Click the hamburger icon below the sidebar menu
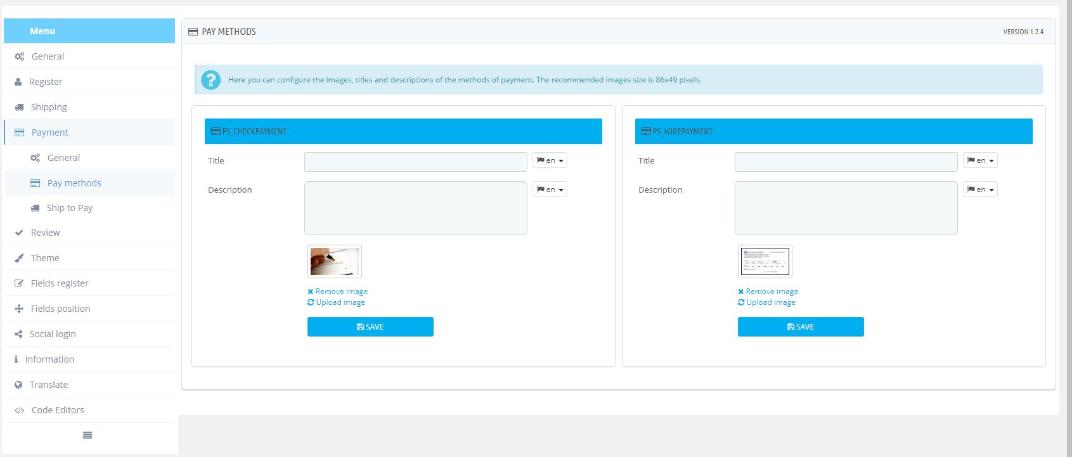The width and height of the screenshot is (1072, 457). (87, 435)
